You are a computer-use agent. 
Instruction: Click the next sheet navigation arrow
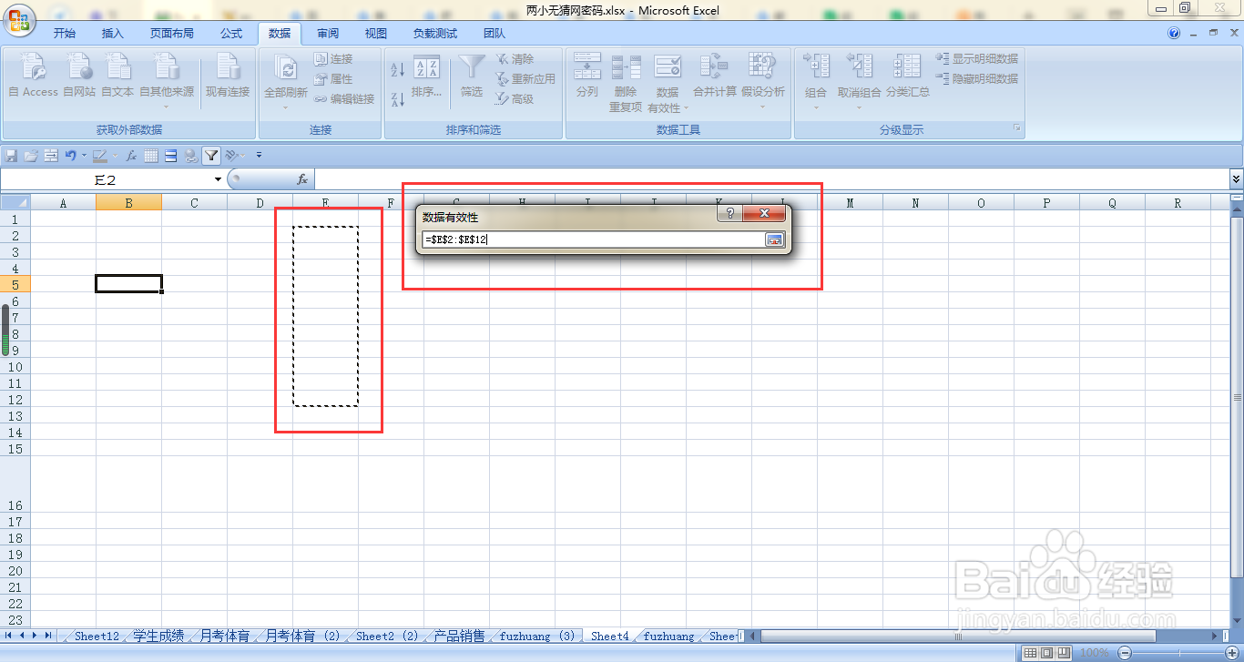35,636
